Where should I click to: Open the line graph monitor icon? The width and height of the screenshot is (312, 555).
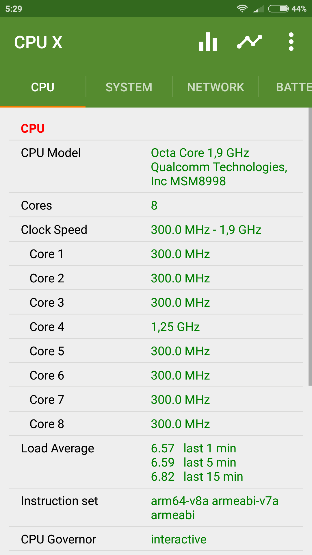pos(250,42)
